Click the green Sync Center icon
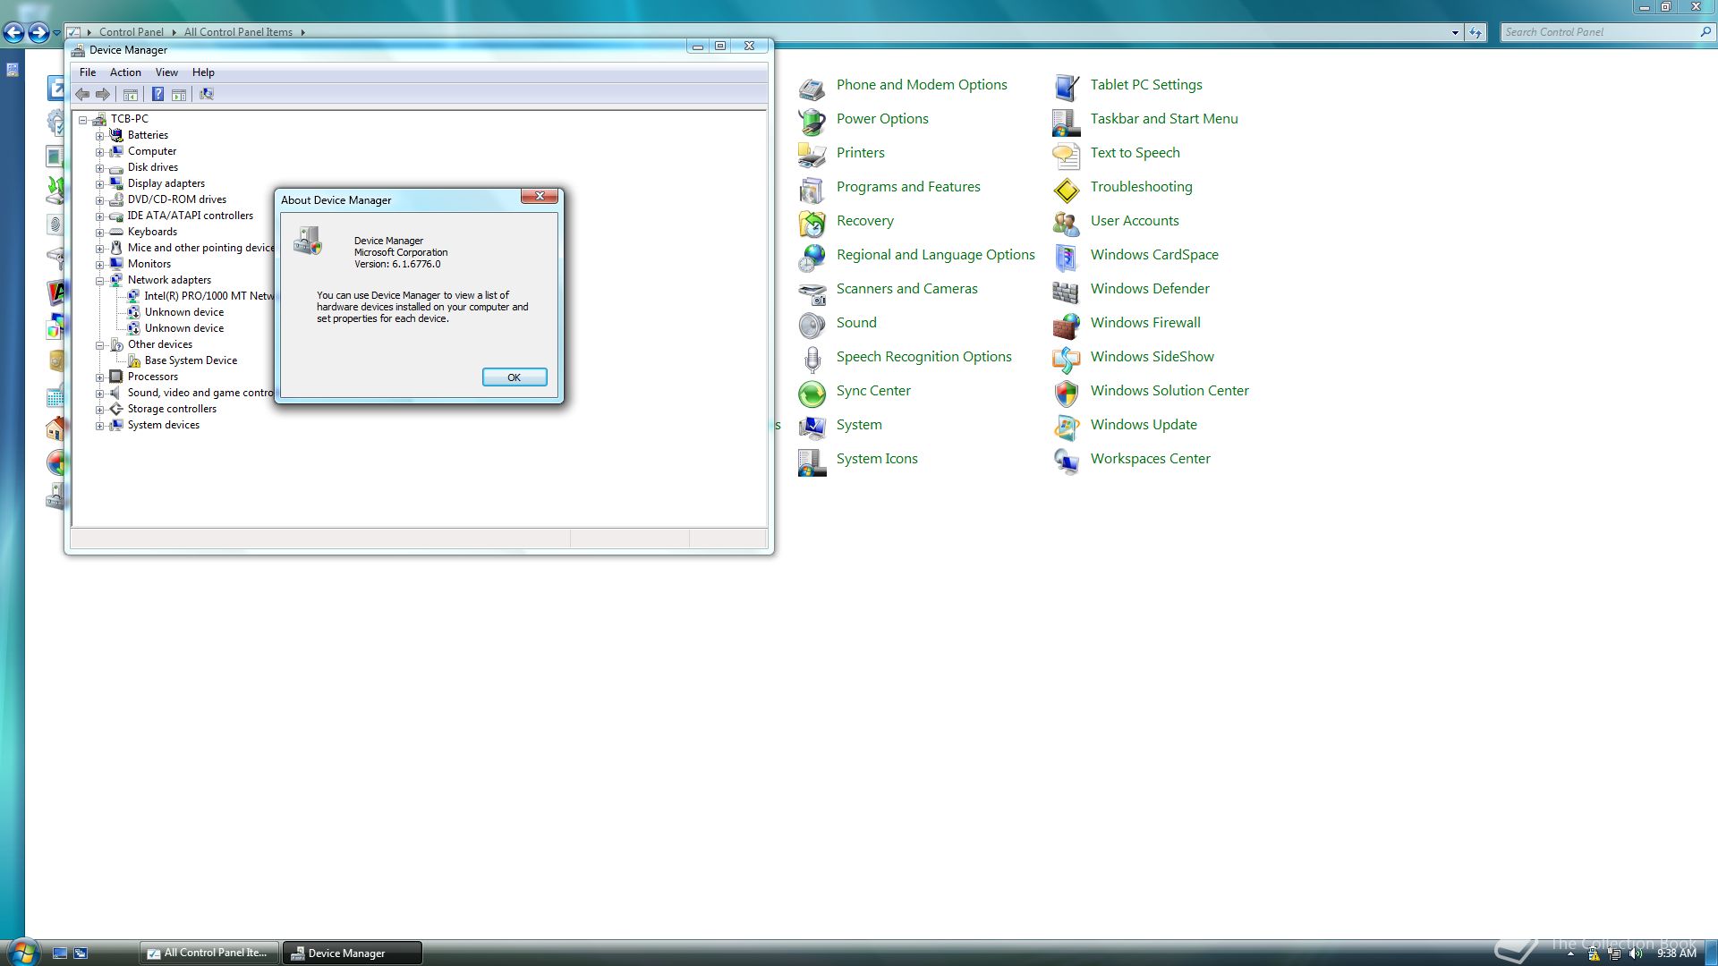The image size is (1718, 966). [x=812, y=394]
